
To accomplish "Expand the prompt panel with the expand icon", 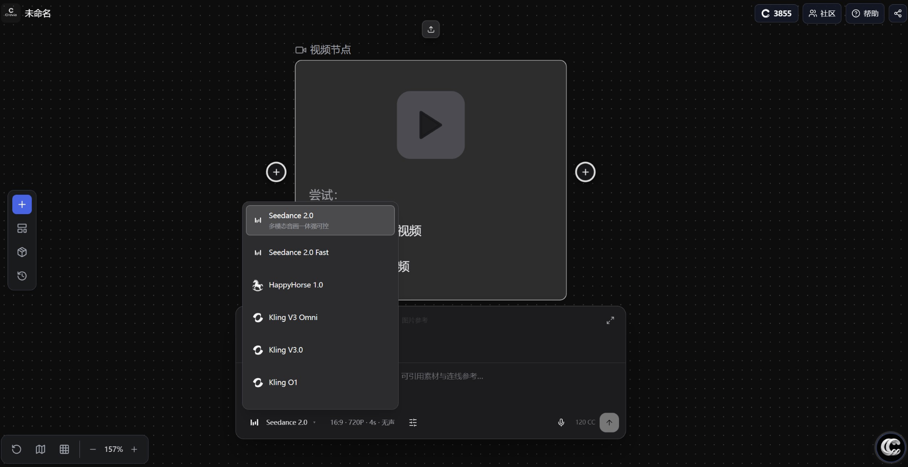I will pos(611,320).
